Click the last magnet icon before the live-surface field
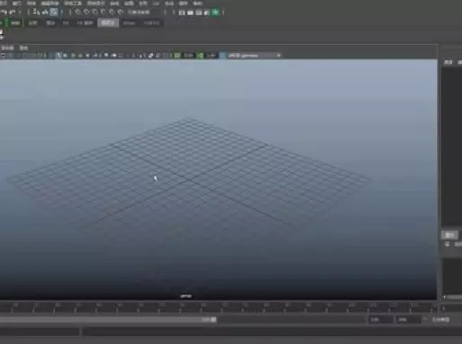 [x=121, y=13]
